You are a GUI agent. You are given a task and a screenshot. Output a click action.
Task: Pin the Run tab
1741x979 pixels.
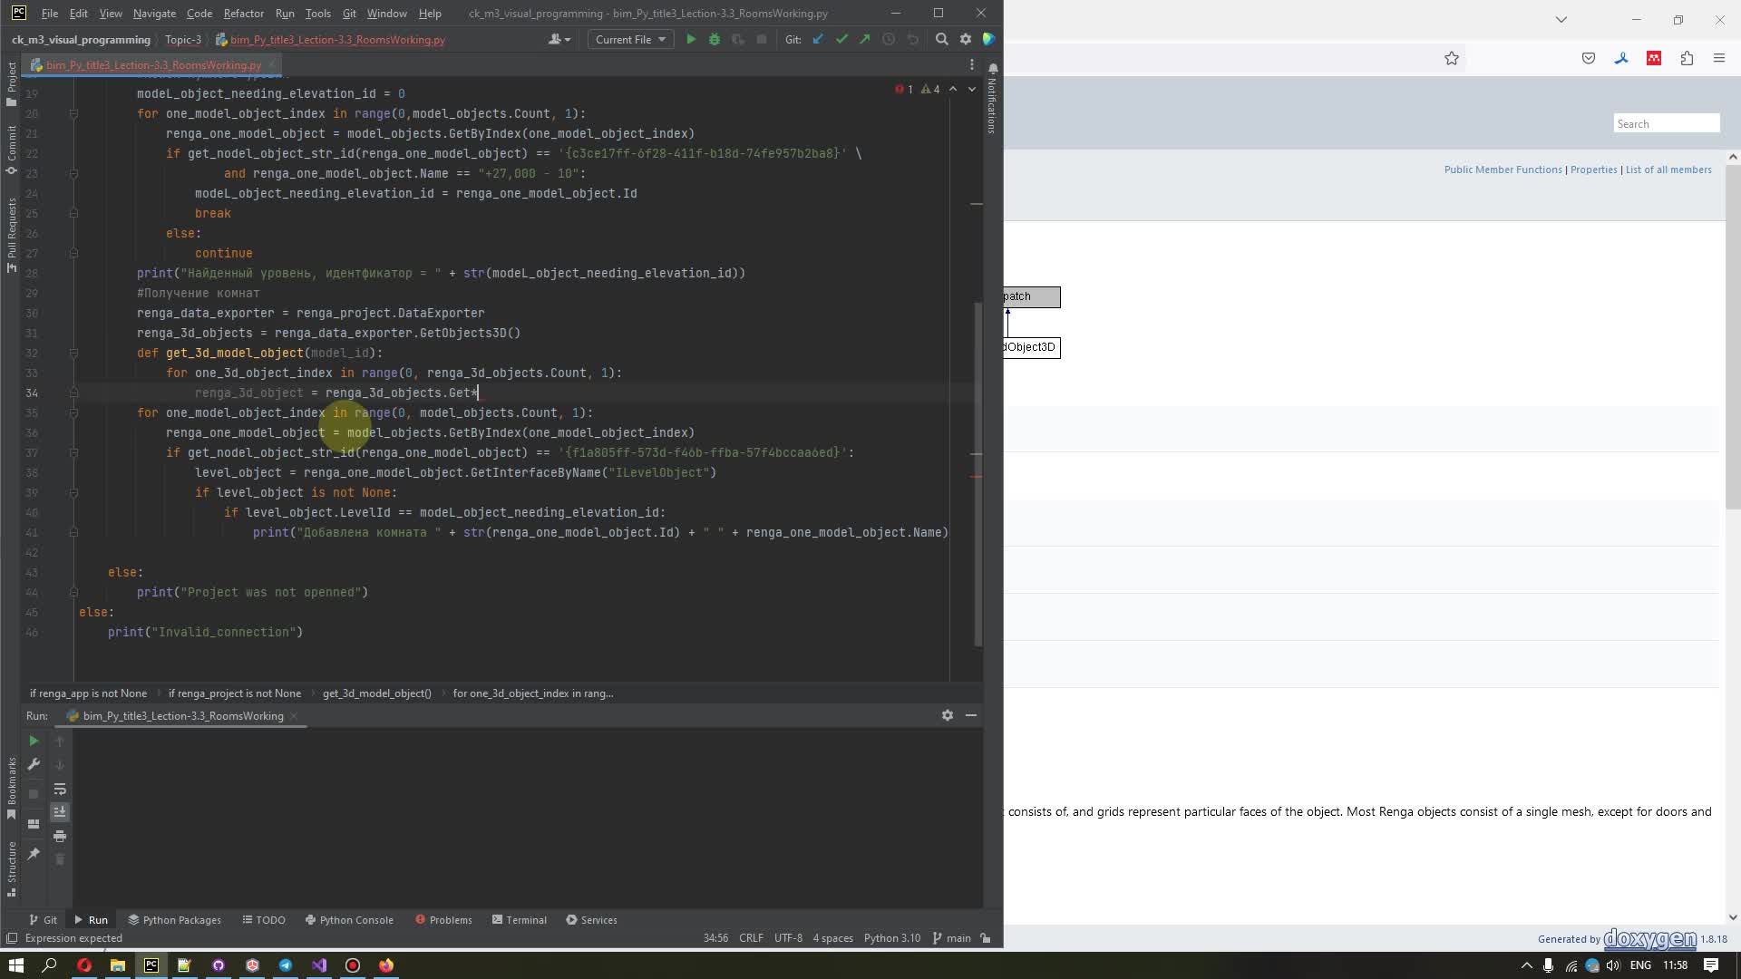[x=34, y=854]
